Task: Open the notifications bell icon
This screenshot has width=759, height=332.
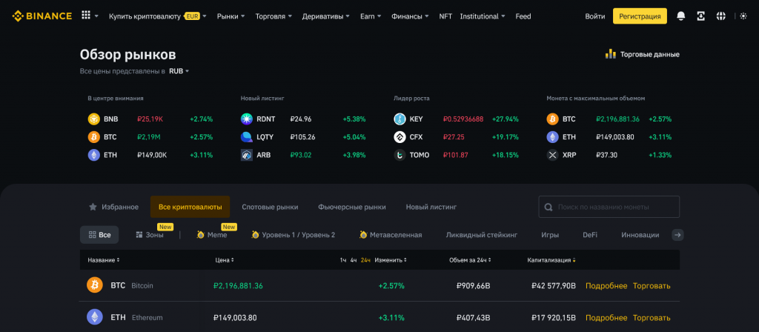Action: pyautogui.click(x=681, y=16)
